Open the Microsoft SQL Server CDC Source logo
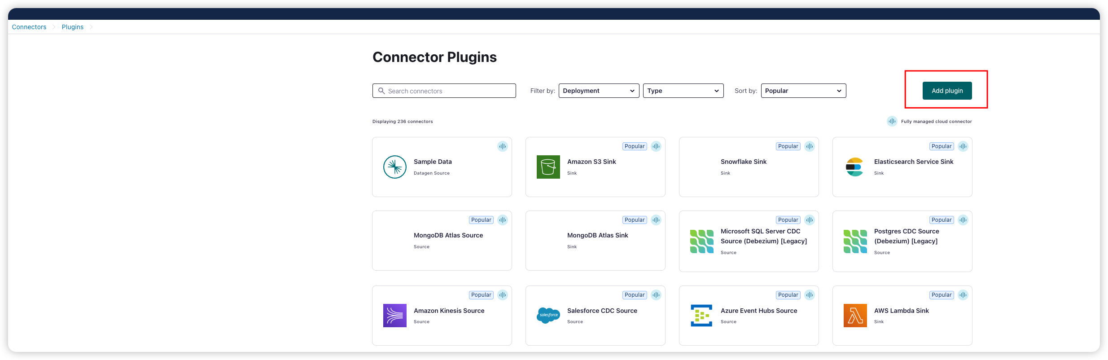This screenshot has height=360, width=1108. (x=702, y=241)
